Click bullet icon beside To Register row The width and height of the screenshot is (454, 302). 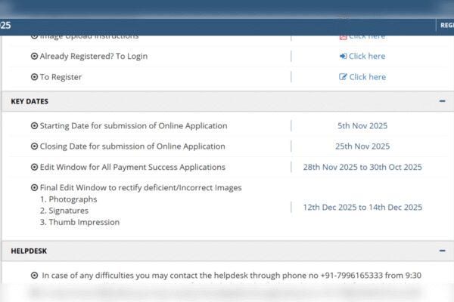click(35, 77)
